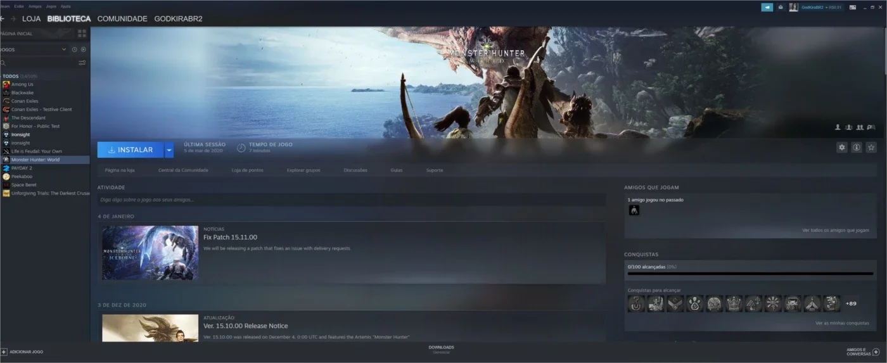Open the recent activity clock filter
The height and width of the screenshot is (363, 887).
click(74, 49)
